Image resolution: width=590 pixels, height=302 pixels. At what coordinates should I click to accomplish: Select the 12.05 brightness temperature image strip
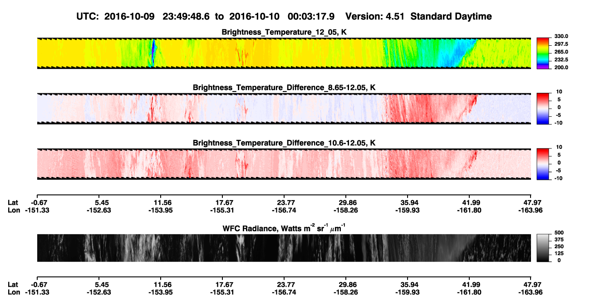pos(284,53)
